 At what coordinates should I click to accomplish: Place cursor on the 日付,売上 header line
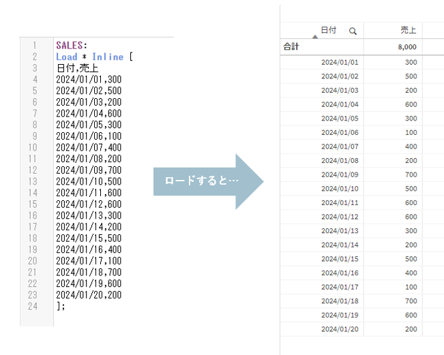coord(78,68)
